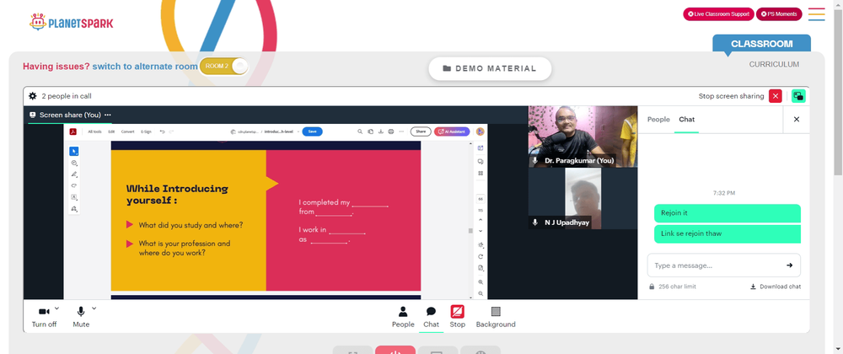Open the CLASSROOM tab
This screenshot has width=843, height=354.
click(x=761, y=44)
